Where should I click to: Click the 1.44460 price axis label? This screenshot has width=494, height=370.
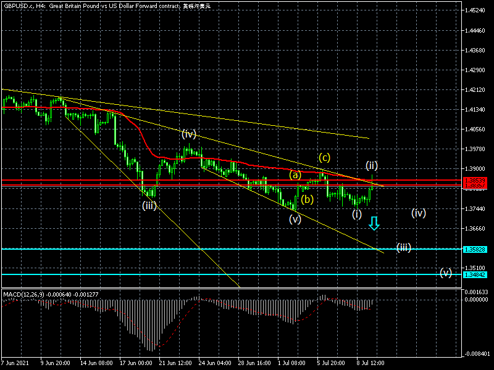[475, 30]
